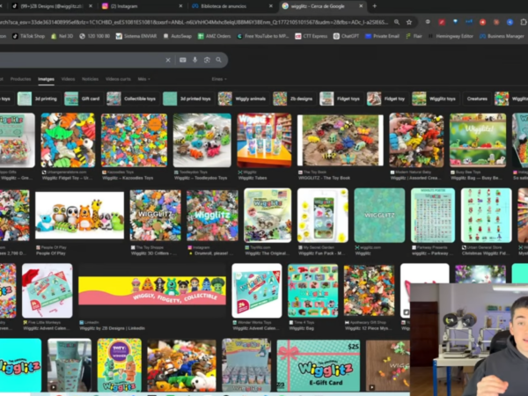Bookmark this page with the star icon
This screenshot has width=528, height=396.
tap(409, 22)
